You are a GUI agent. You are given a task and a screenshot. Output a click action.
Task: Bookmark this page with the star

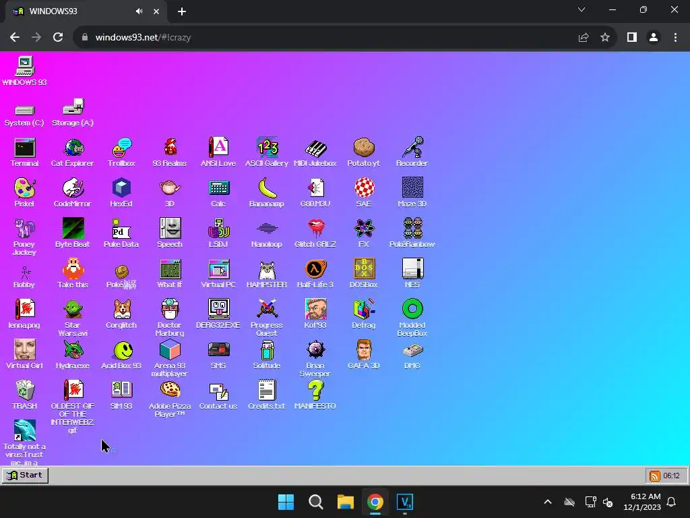pos(605,38)
